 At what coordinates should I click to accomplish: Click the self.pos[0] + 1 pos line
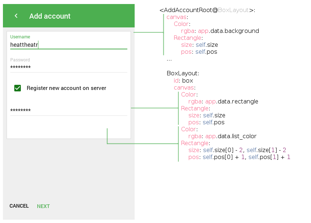coord(239,157)
